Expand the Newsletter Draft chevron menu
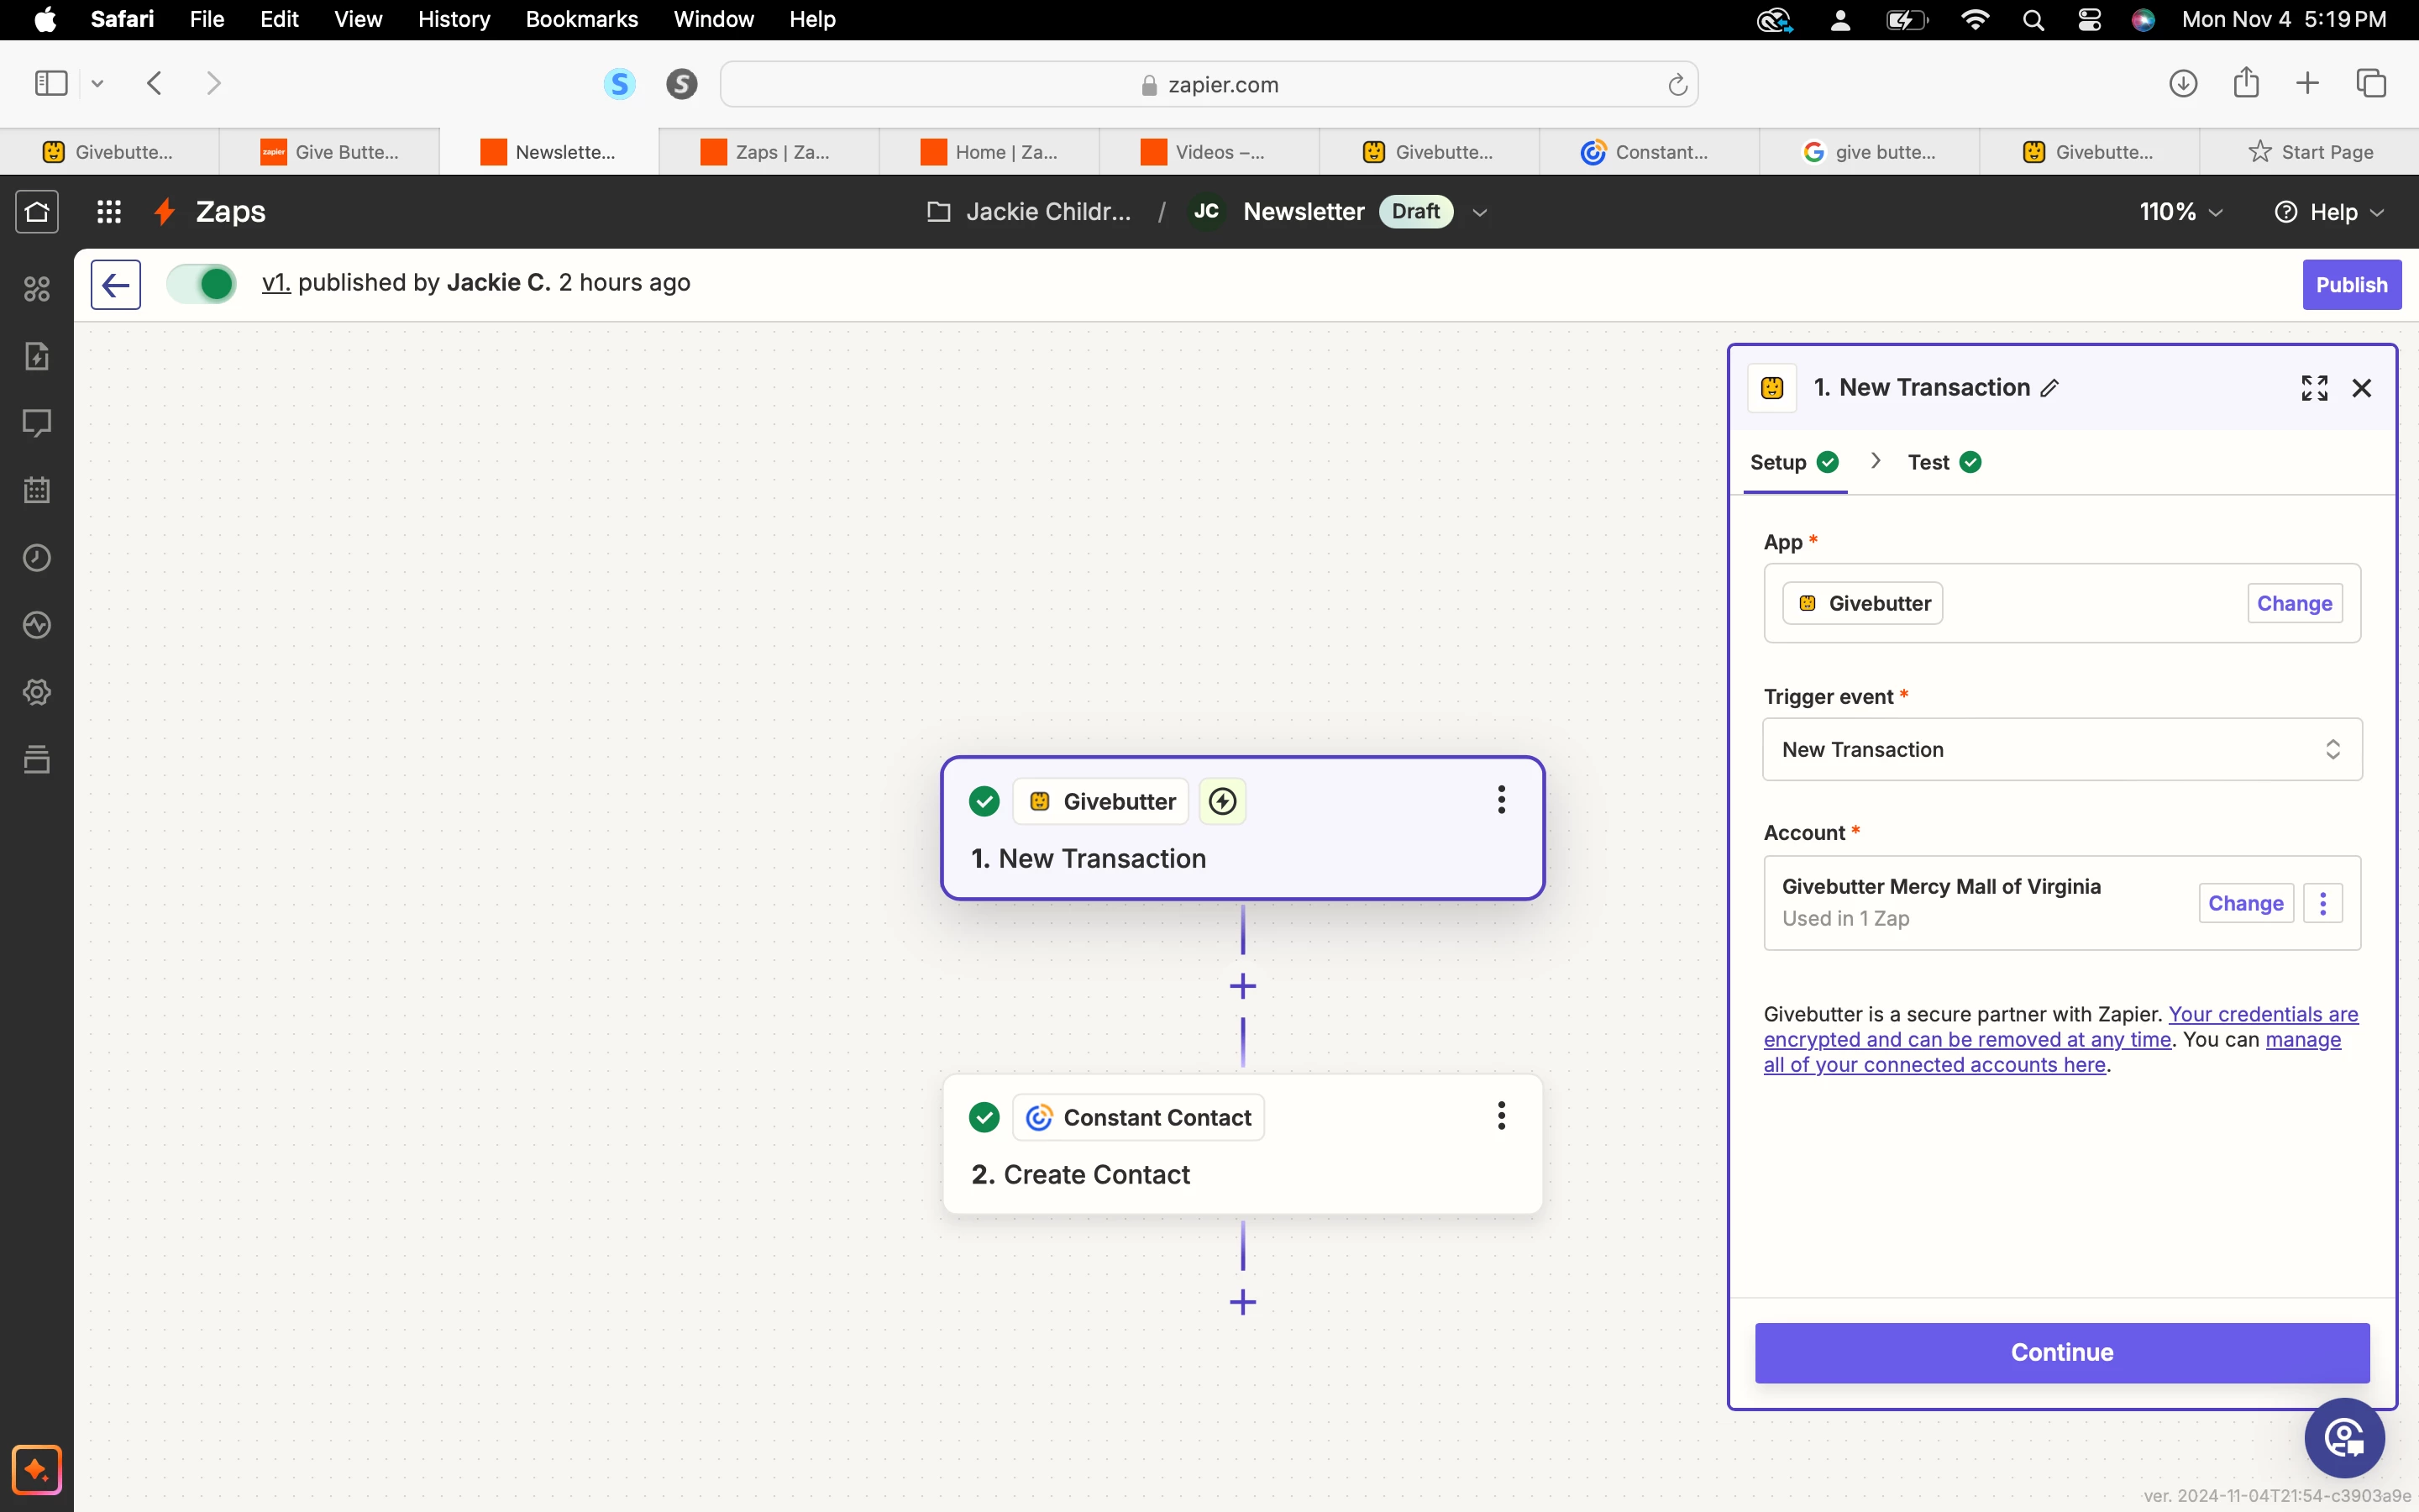 pyautogui.click(x=1481, y=212)
